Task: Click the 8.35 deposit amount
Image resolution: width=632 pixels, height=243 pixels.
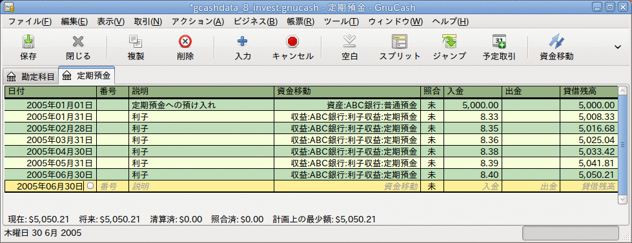Action: (x=473, y=129)
